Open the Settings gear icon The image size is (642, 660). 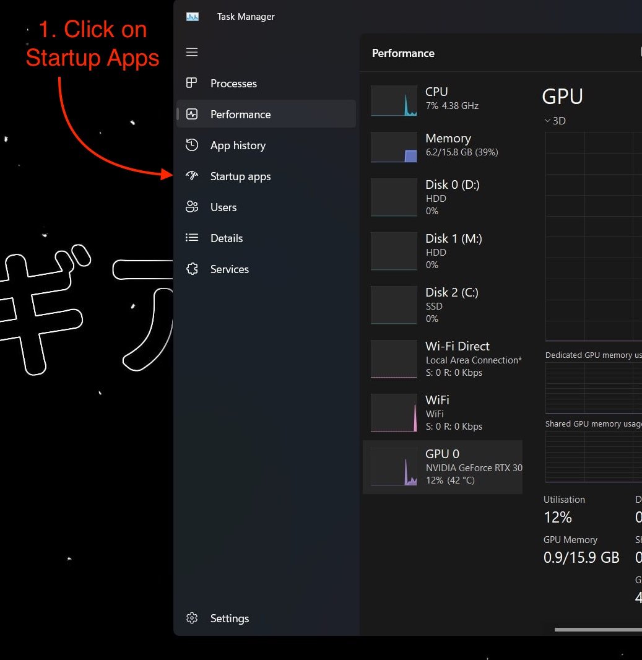click(x=192, y=618)
